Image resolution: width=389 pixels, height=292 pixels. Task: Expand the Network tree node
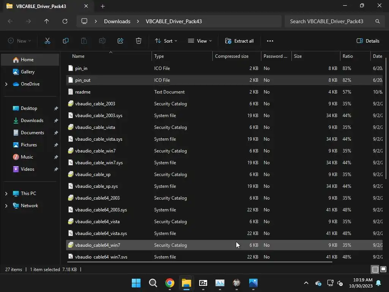click(6, 206)
